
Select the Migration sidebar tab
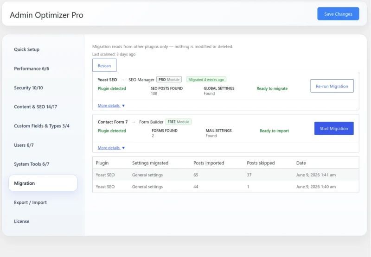pyautogui.click(x=43, y=183)
